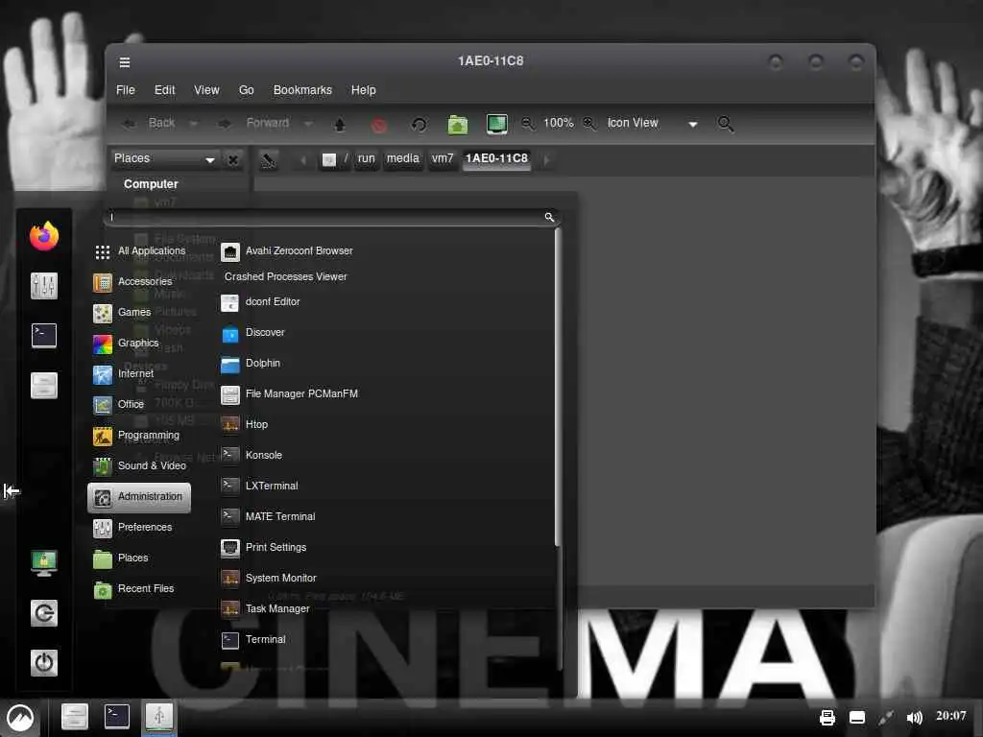Select the 'media' path bar button
The image size is (983, 737).
point(402,158)
